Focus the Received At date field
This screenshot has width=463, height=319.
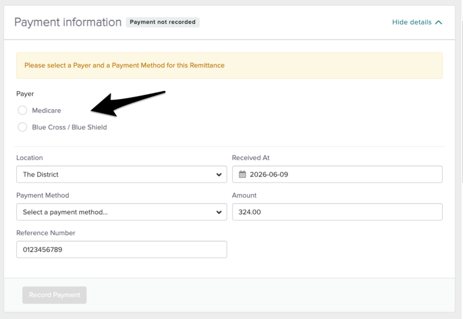[x=337, y=174]
